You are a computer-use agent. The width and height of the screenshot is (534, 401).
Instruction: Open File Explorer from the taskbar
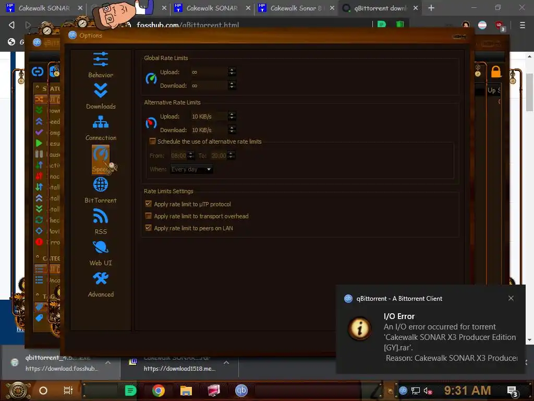tap(186, 391)
